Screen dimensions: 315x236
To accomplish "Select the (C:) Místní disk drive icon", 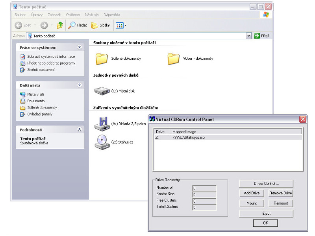I will [102, 91].
